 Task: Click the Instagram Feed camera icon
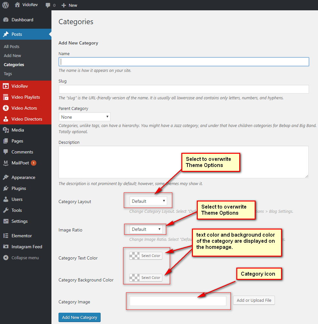tap(6, 247)
